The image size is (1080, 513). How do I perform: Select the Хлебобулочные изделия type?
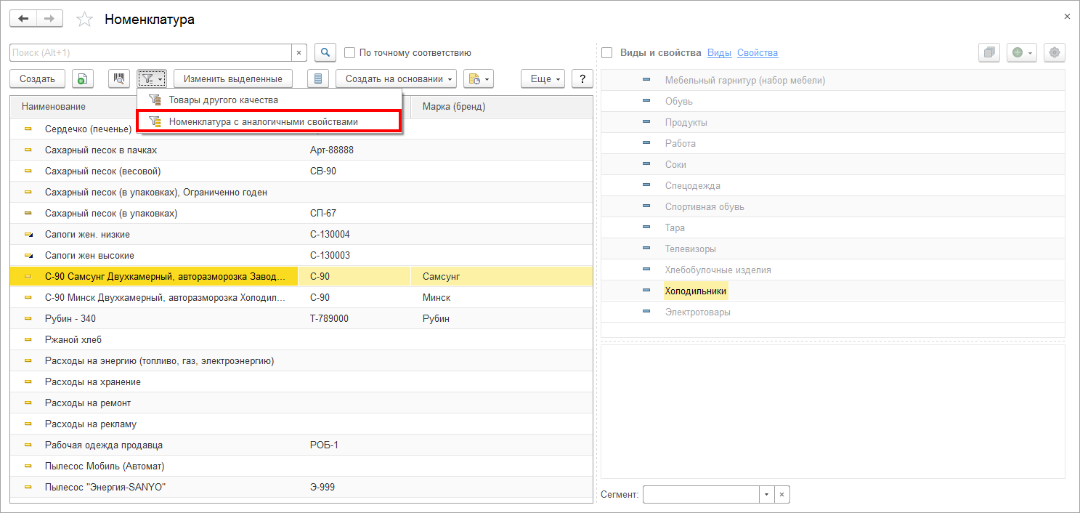[718, 270]
